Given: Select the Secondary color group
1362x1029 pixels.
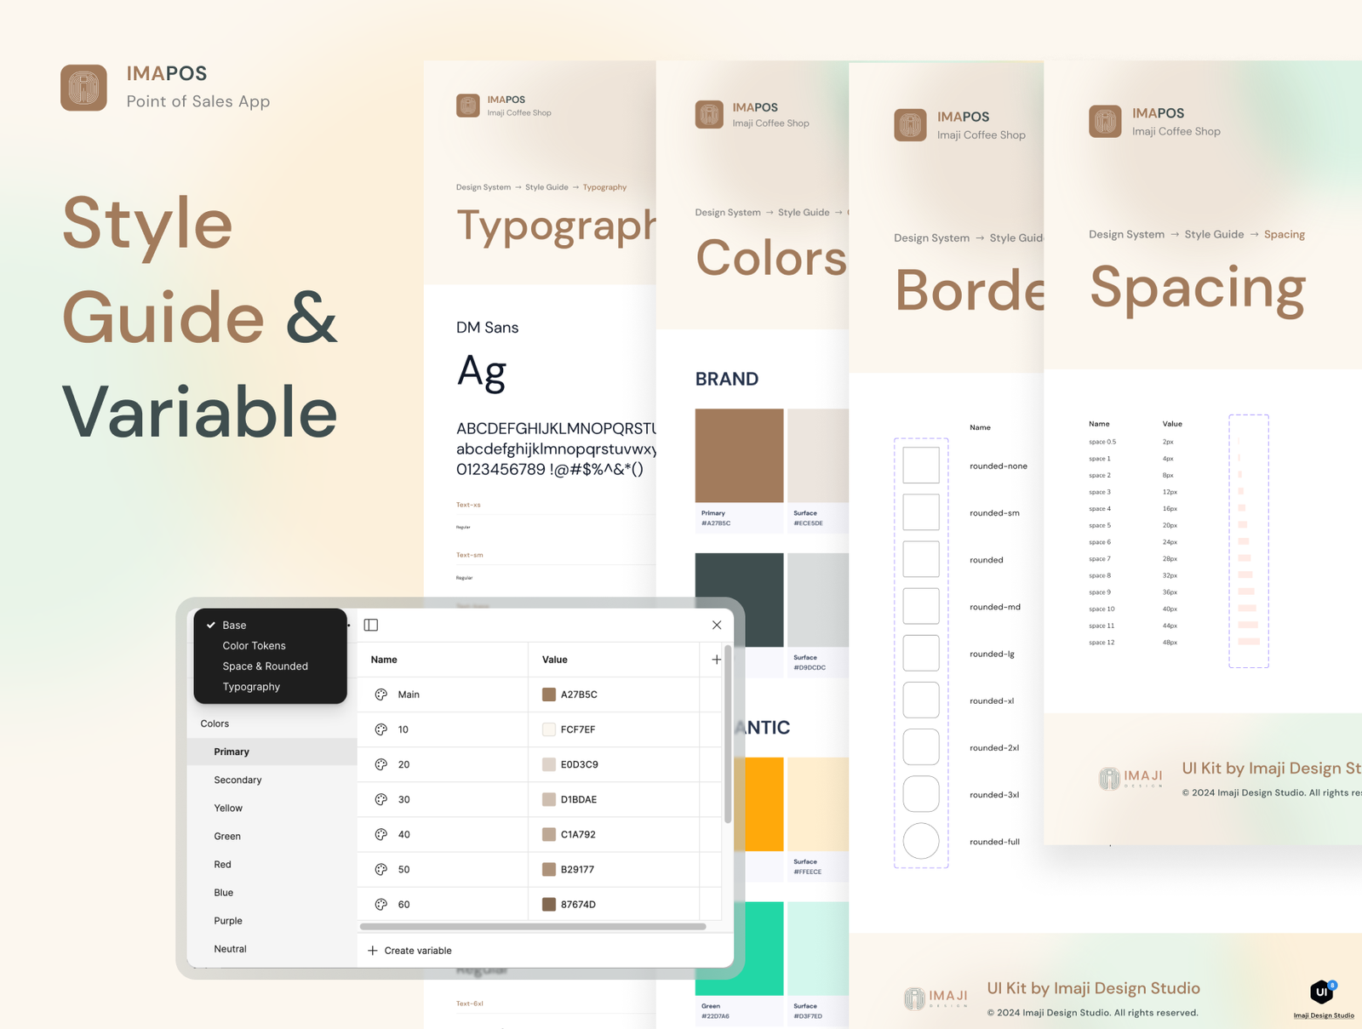Looking at the screenshot, I should [237, 780].
